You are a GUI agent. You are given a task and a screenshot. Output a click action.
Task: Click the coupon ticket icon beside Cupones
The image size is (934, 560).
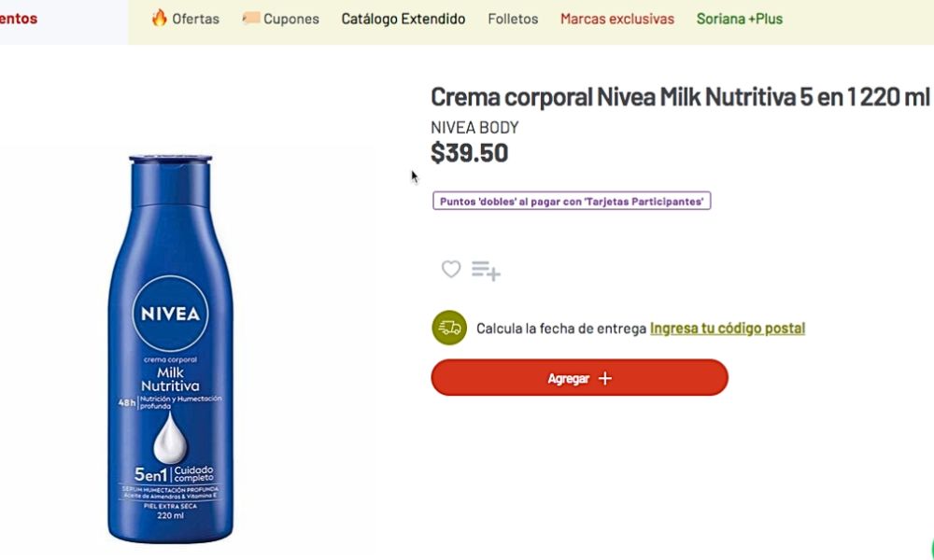tap(250, 18)
